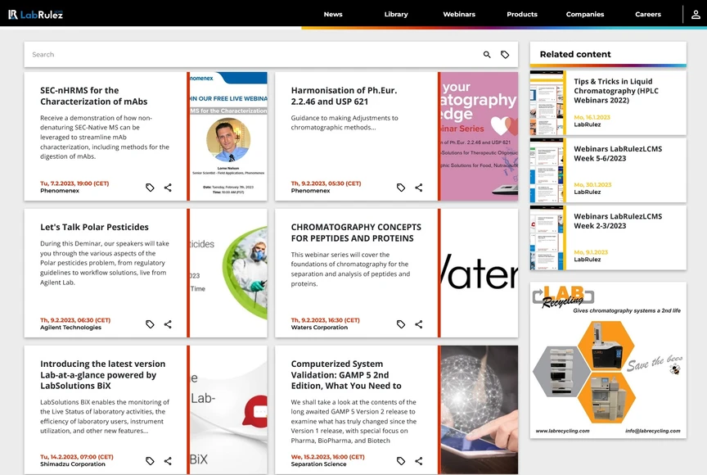707x475 pixels.
Task: Click Tips & Tricks related content thumbnail
Action: tap(547, 103)
